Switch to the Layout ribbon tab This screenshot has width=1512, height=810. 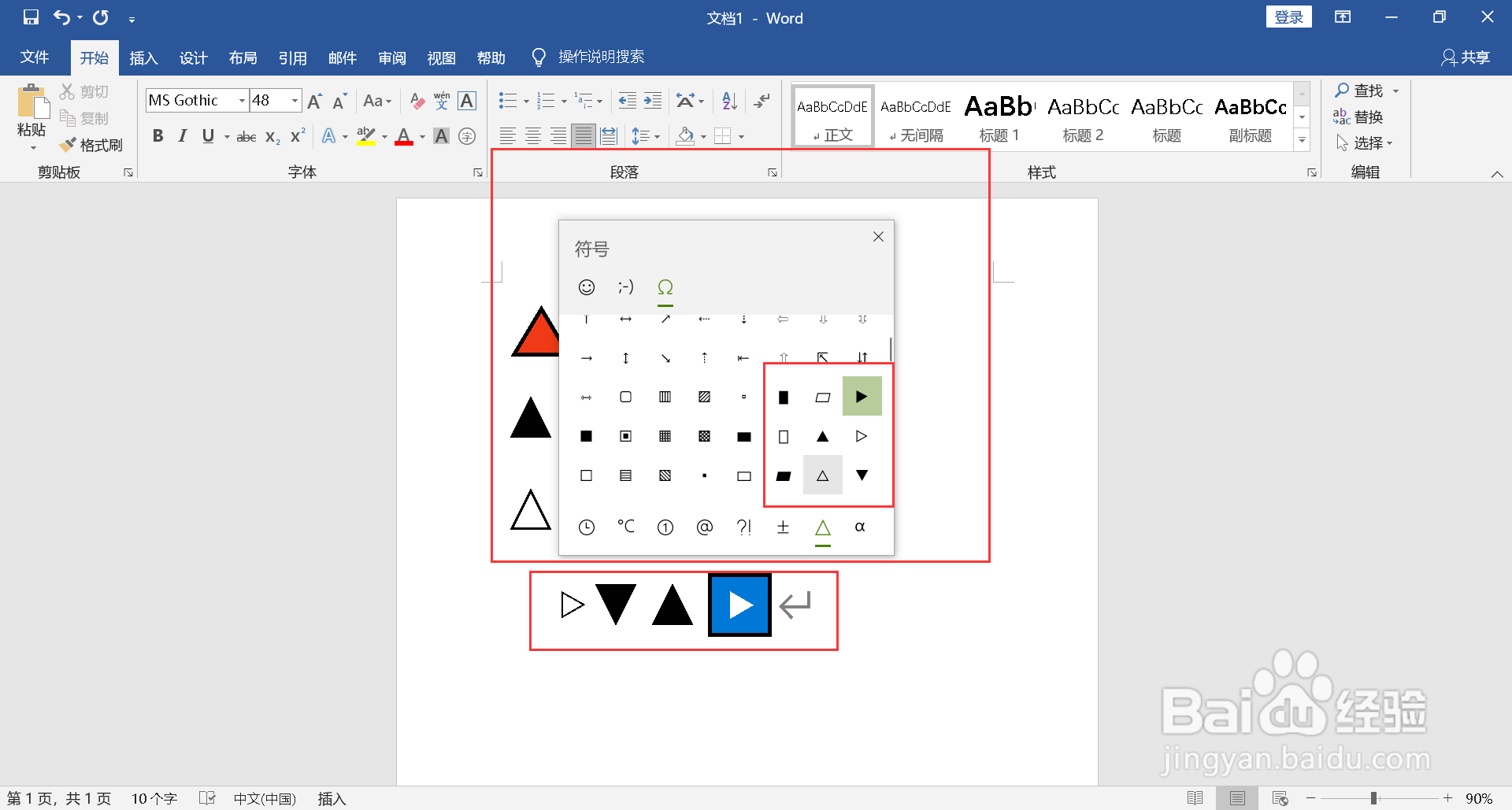[x=243, y=57]
